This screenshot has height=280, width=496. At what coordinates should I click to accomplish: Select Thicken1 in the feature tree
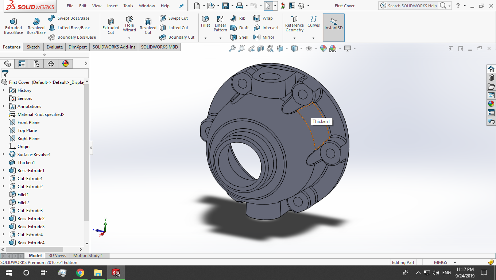pyautogui.click(x=26, y=162)
